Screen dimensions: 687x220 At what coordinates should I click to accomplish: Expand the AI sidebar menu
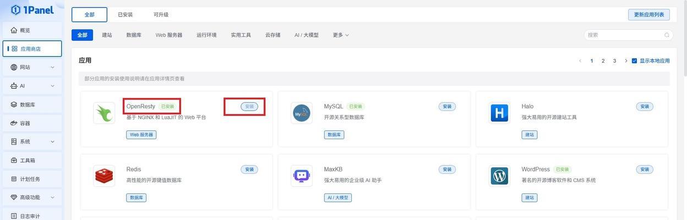32,86
